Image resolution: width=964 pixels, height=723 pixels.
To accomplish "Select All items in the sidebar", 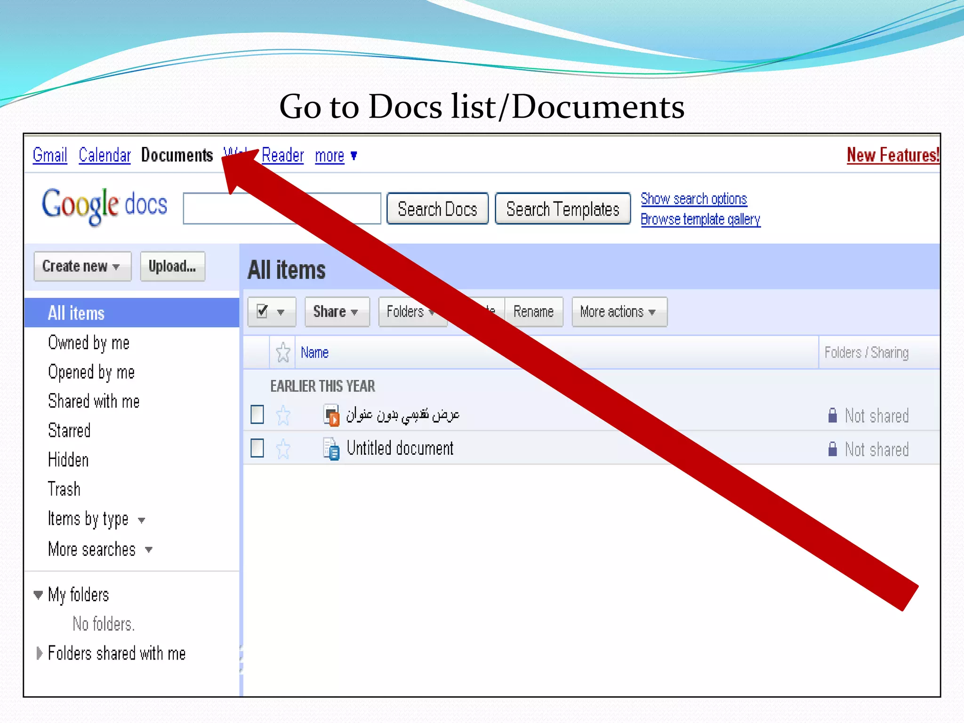I will click(132, 313).
